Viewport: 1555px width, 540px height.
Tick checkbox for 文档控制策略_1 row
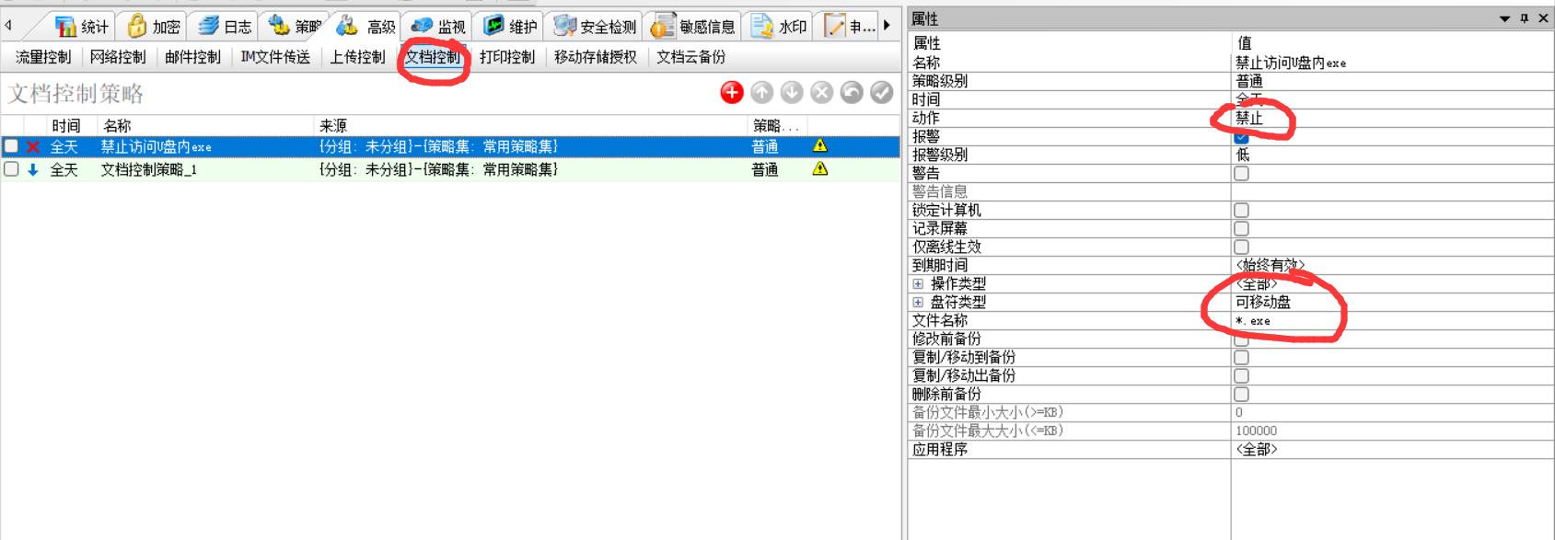point(11,169)
